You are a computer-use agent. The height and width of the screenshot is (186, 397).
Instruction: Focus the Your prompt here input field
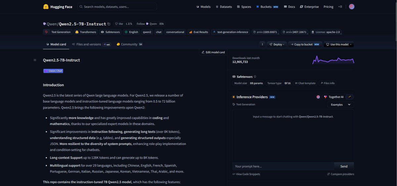click(x=283, y=166)
